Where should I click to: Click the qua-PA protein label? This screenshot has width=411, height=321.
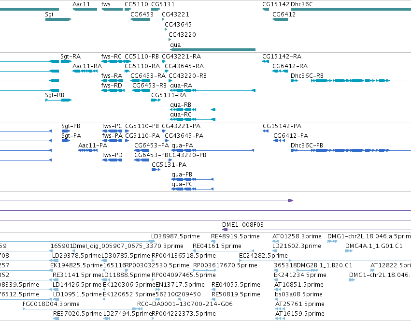point(183,146)
